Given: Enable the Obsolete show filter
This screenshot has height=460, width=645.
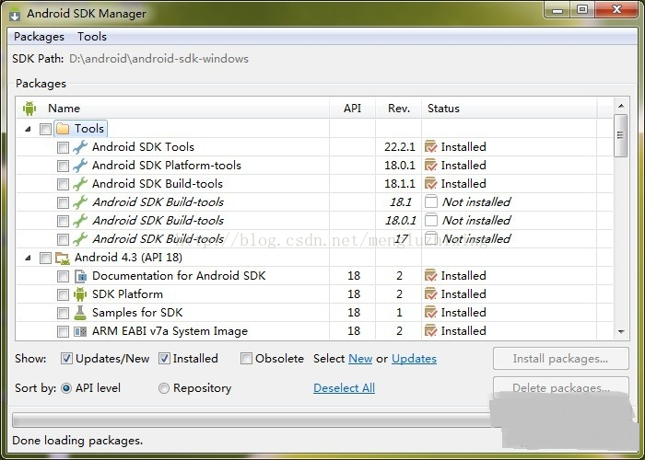Looking at the screenshot, I should pyautogui.click(x=246, y=359).
